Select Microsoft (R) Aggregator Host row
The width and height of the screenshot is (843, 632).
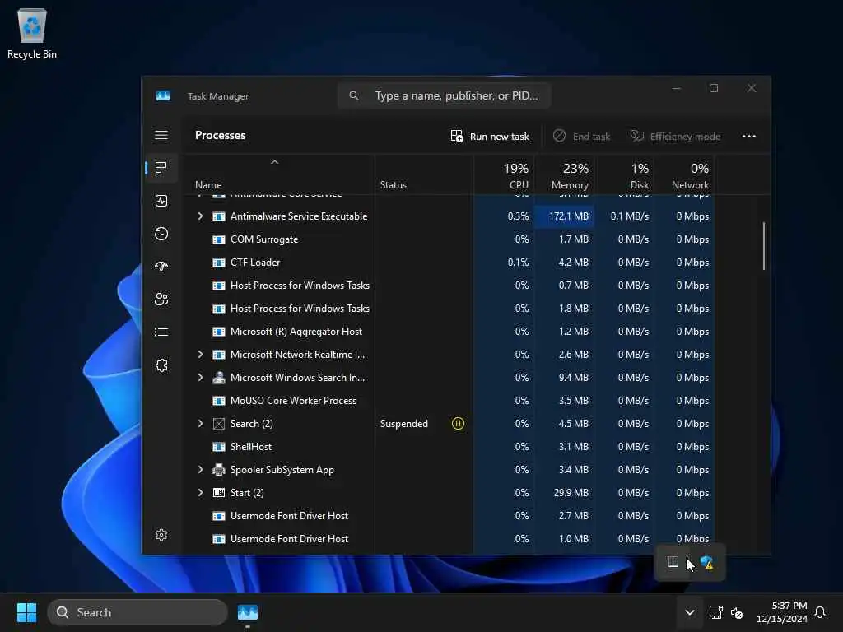tap(449, 332)
